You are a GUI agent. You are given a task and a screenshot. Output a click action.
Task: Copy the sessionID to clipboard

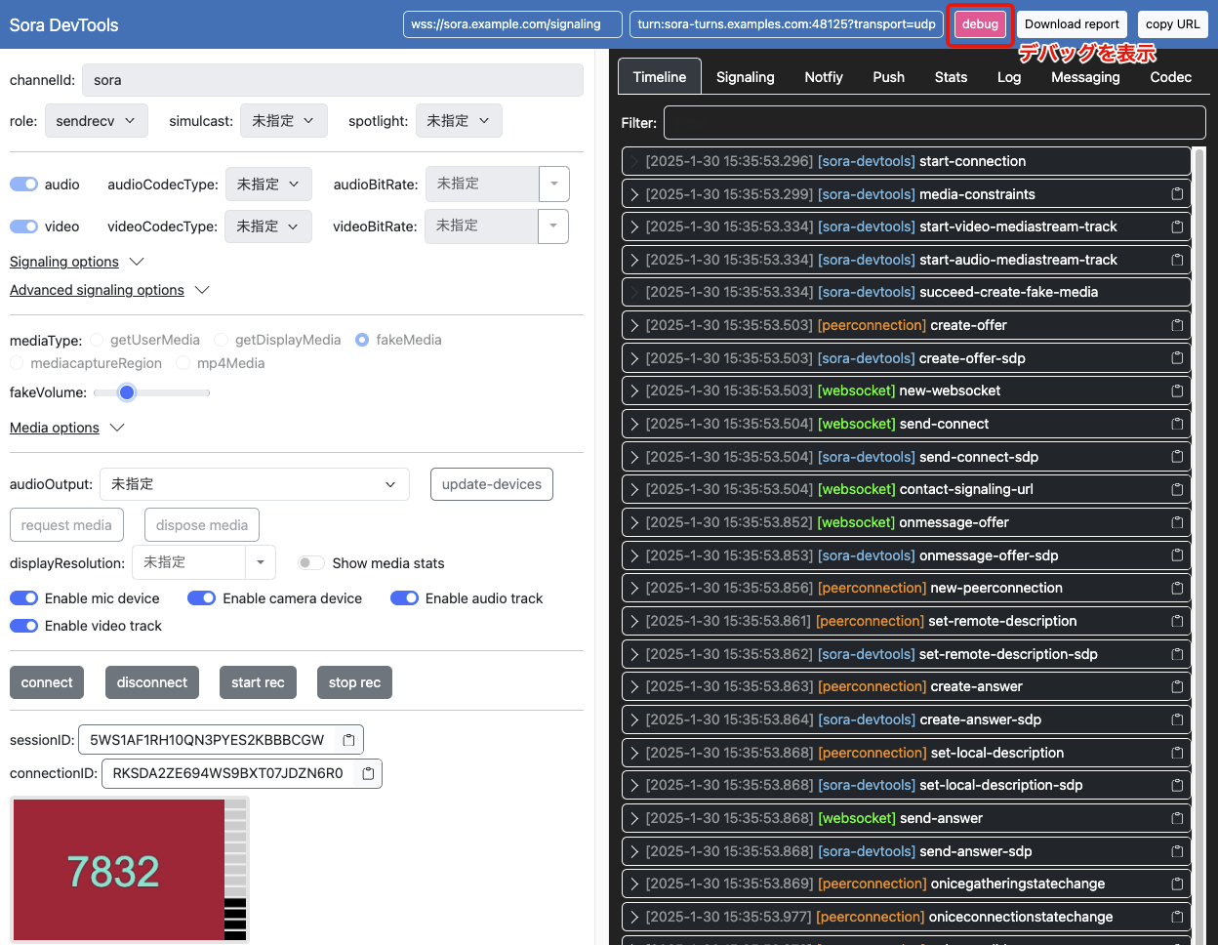pos(347,739)
